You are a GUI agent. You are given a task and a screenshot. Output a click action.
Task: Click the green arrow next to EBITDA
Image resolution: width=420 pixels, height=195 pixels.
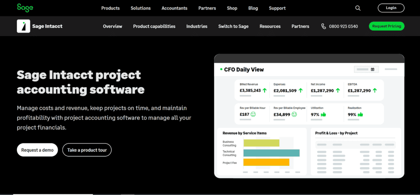[375, 91]
